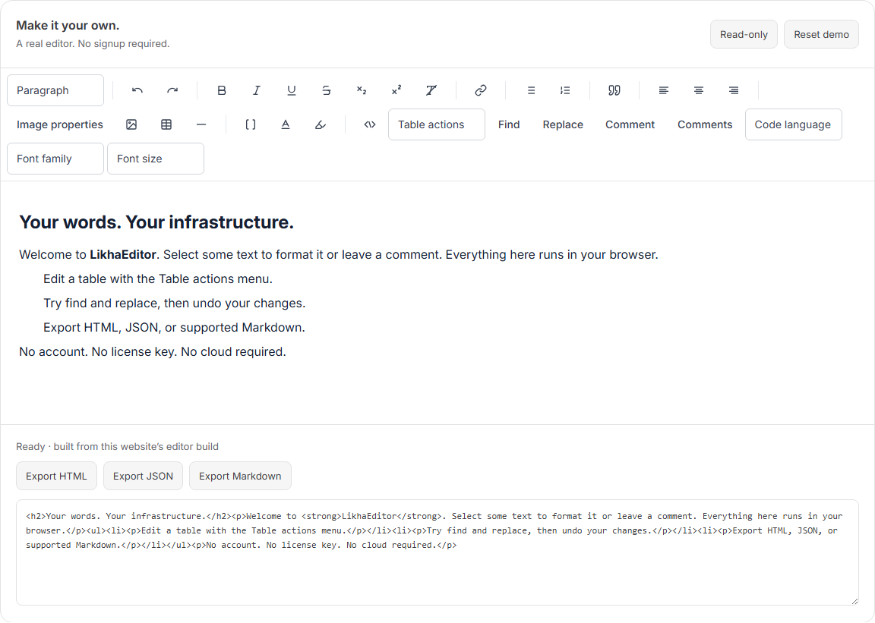Click paragraph 'No account. No license key. No cloud required.'

pos(153,352)
